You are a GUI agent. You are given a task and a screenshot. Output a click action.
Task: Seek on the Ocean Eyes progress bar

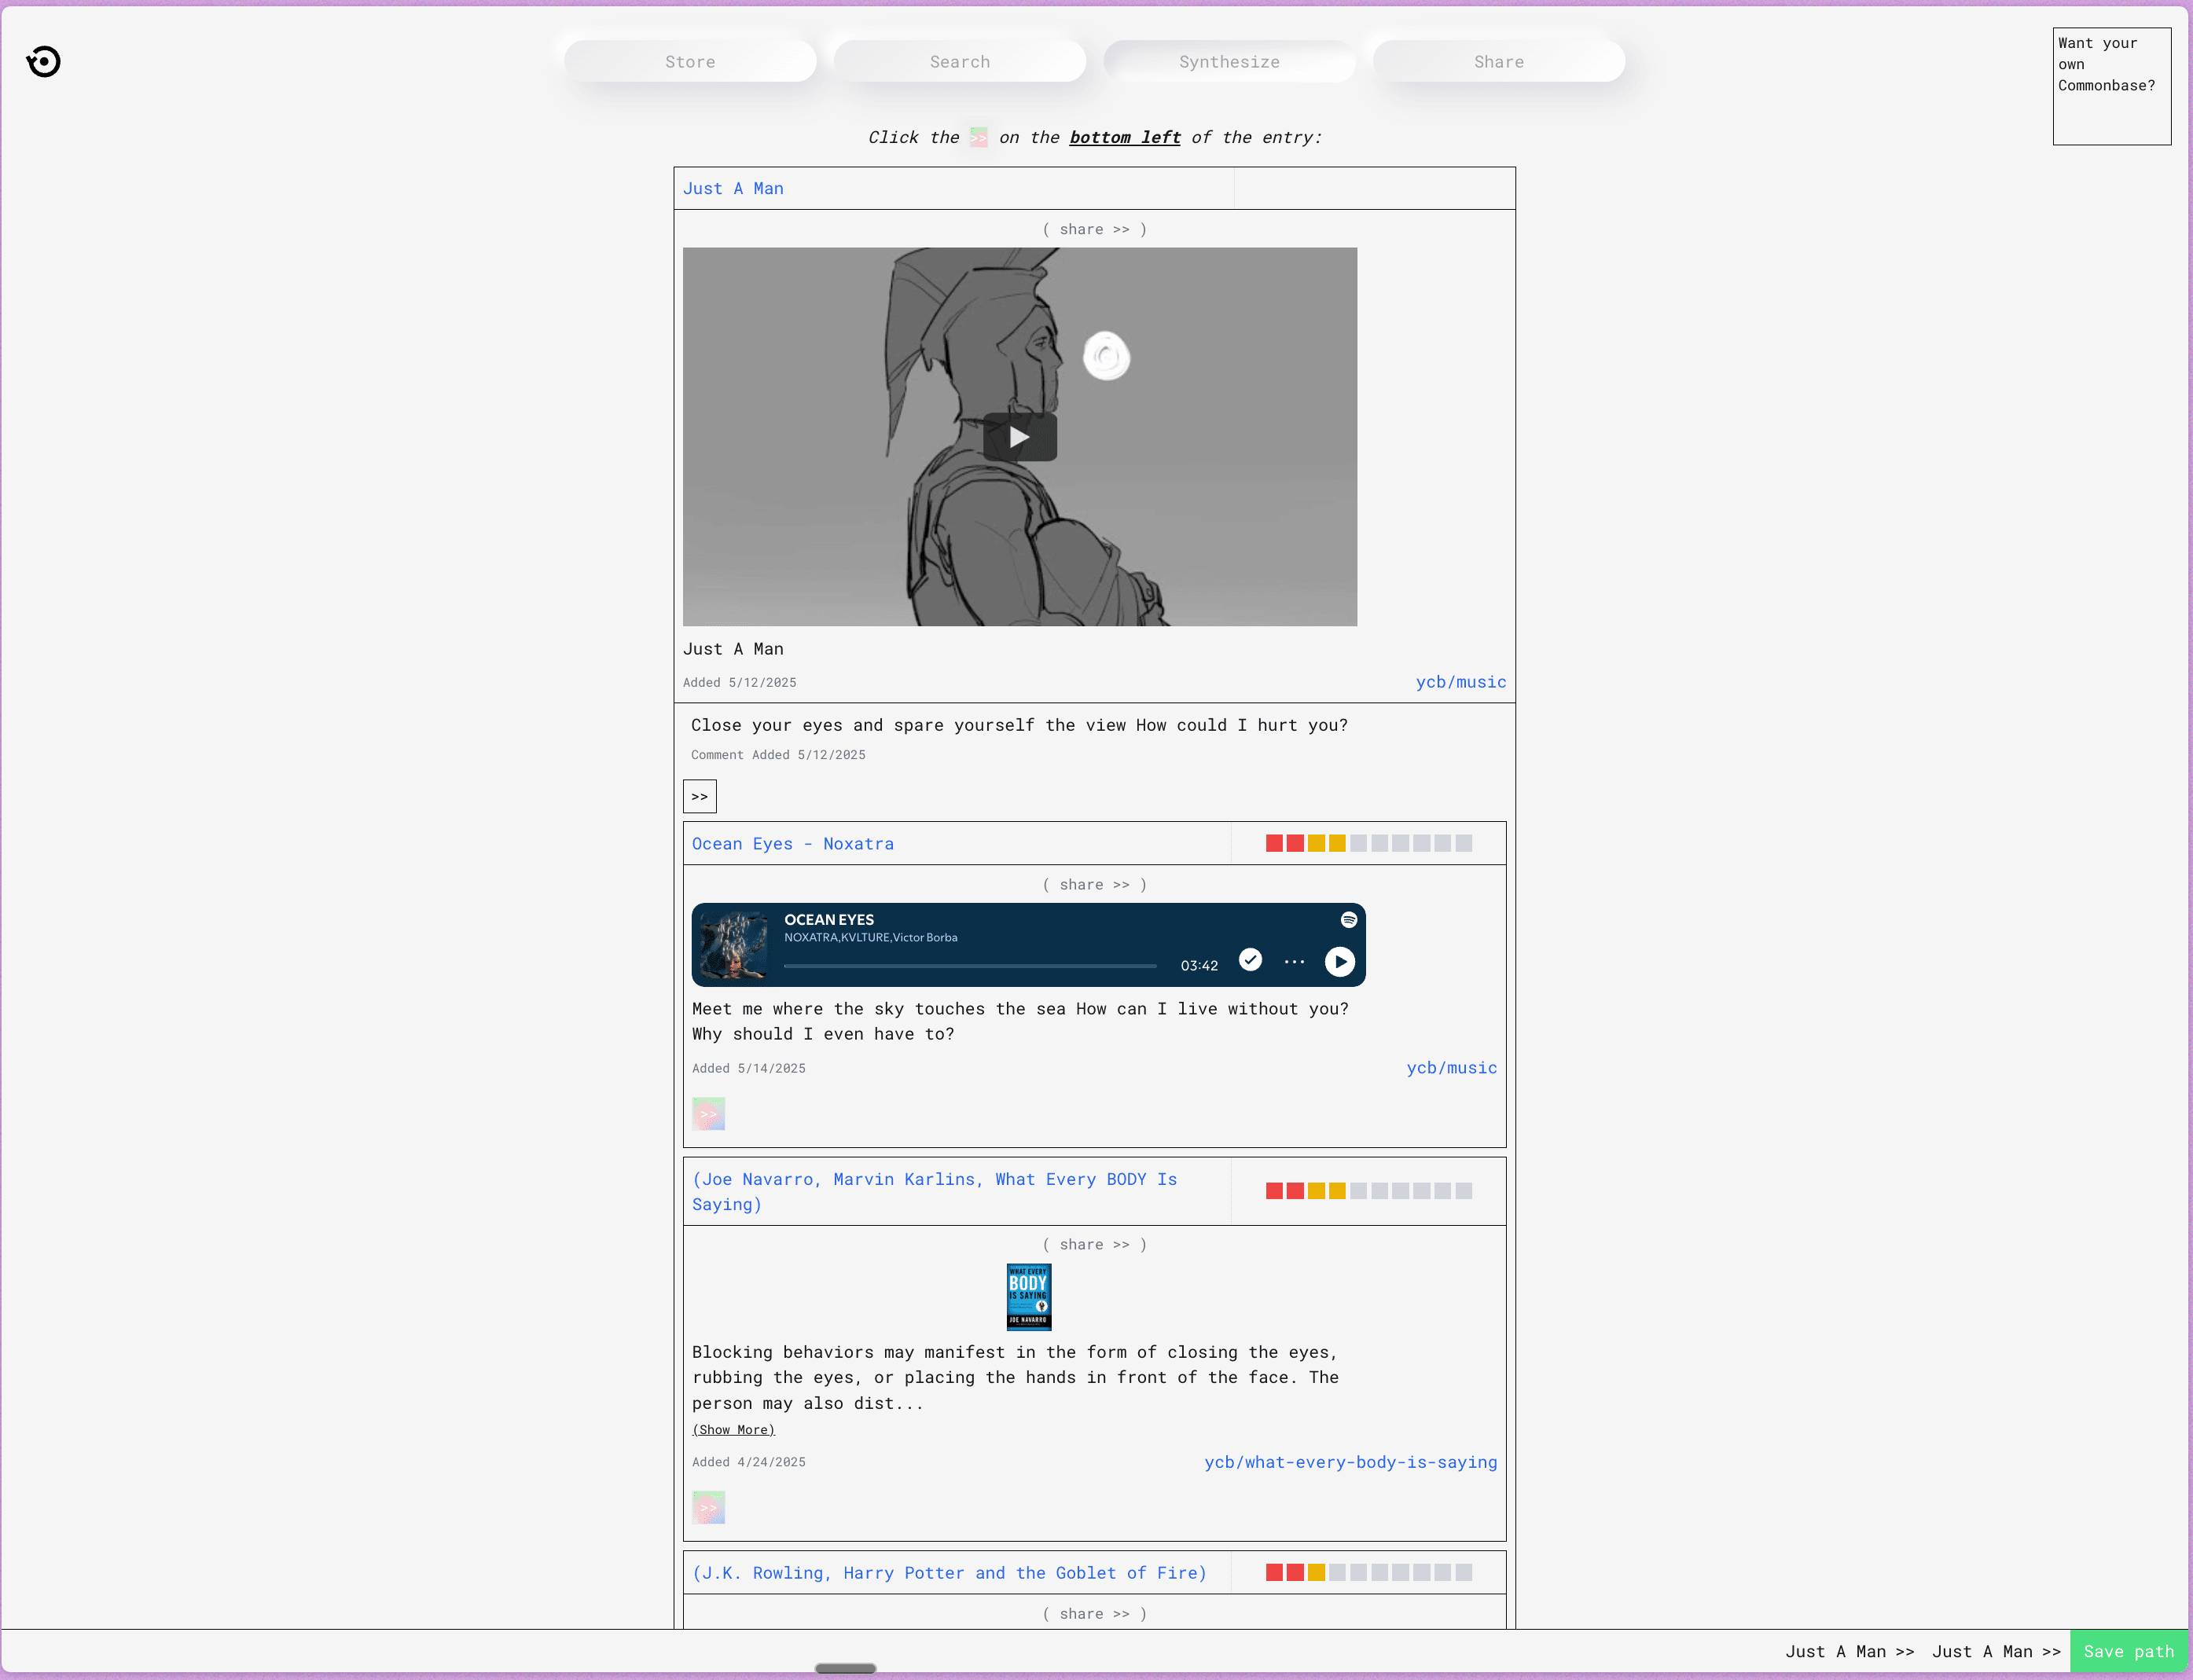click(969, 966)
